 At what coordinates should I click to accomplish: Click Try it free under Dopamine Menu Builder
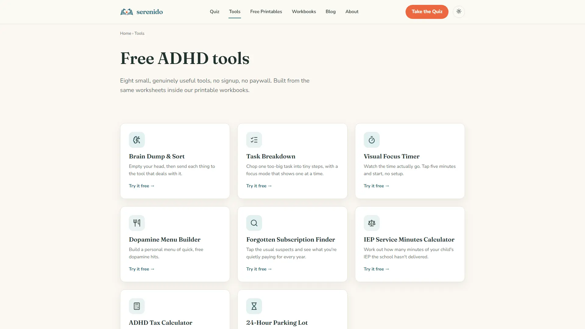pos(142,269)
